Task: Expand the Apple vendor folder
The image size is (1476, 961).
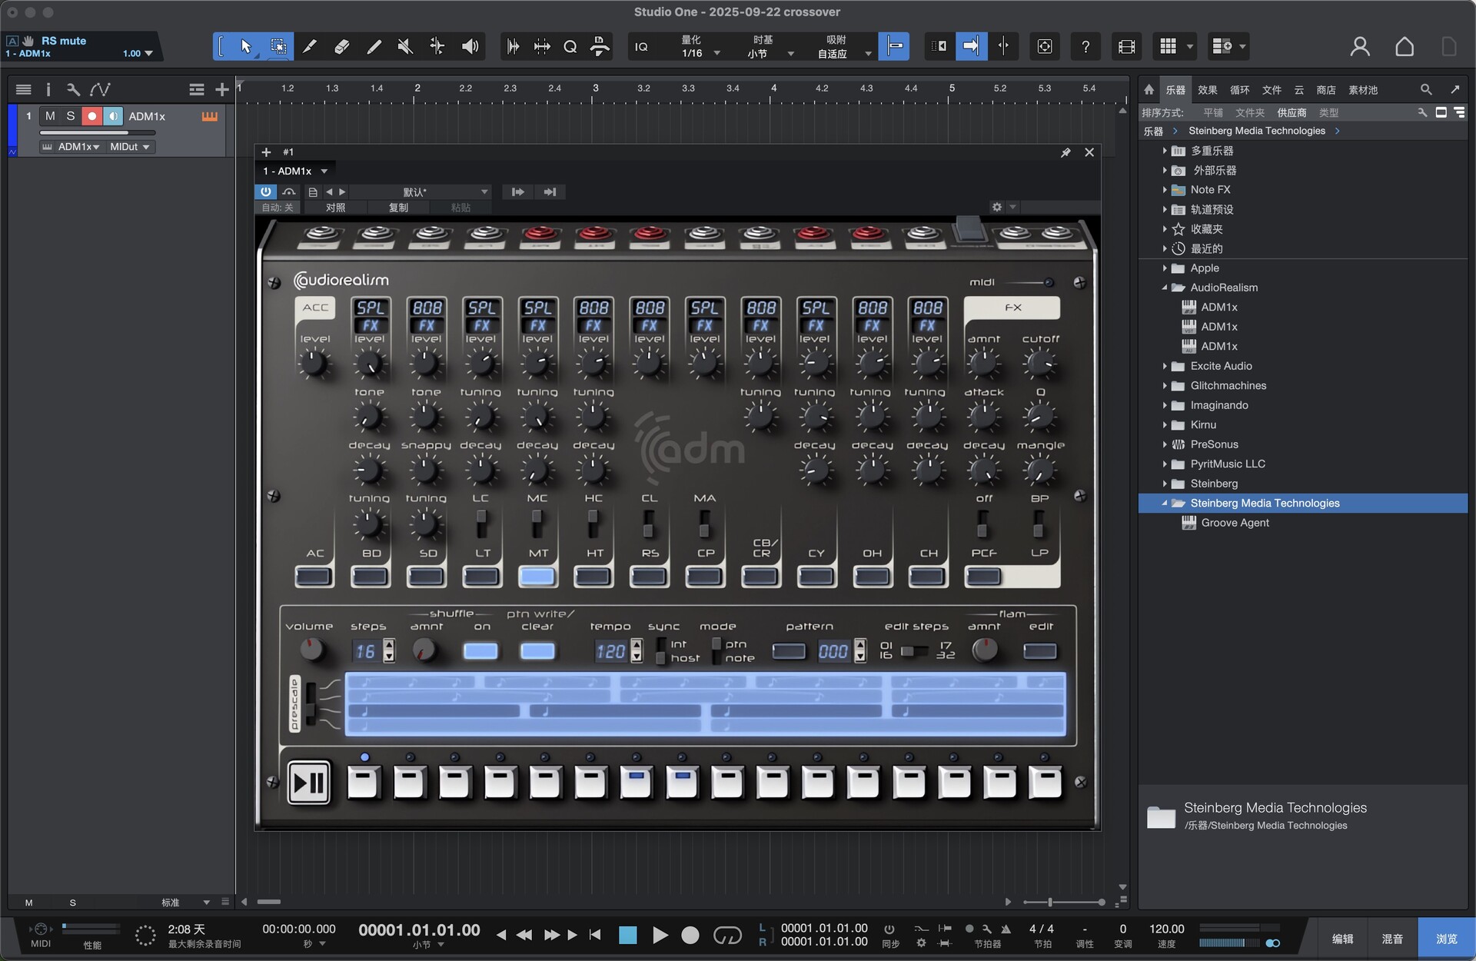Action: tap(1165, 268)
